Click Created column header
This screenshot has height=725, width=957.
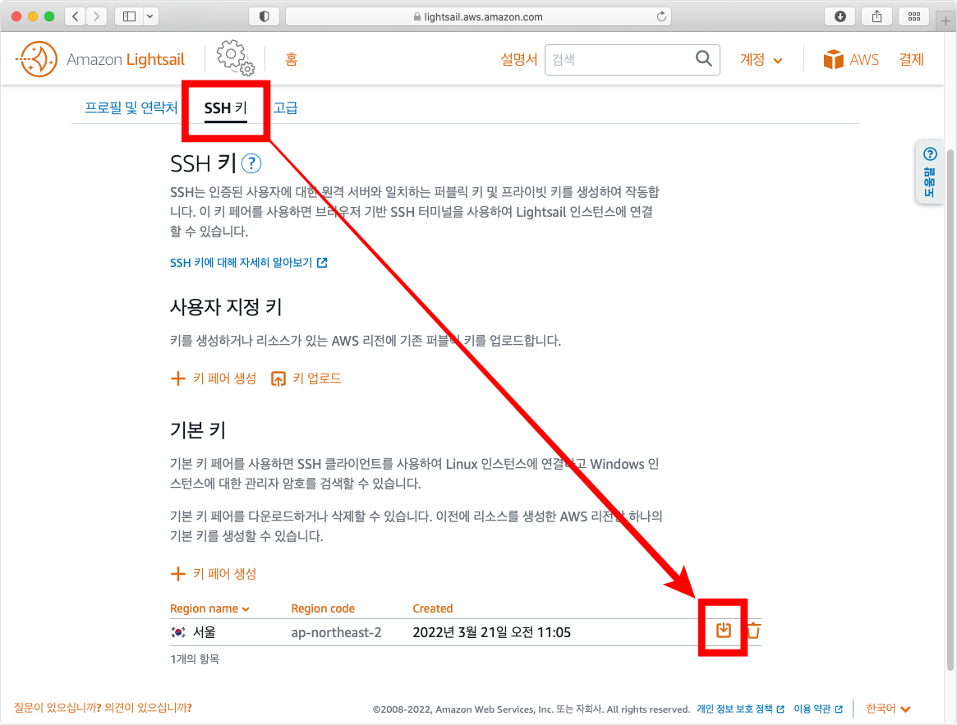coord(433,608)
